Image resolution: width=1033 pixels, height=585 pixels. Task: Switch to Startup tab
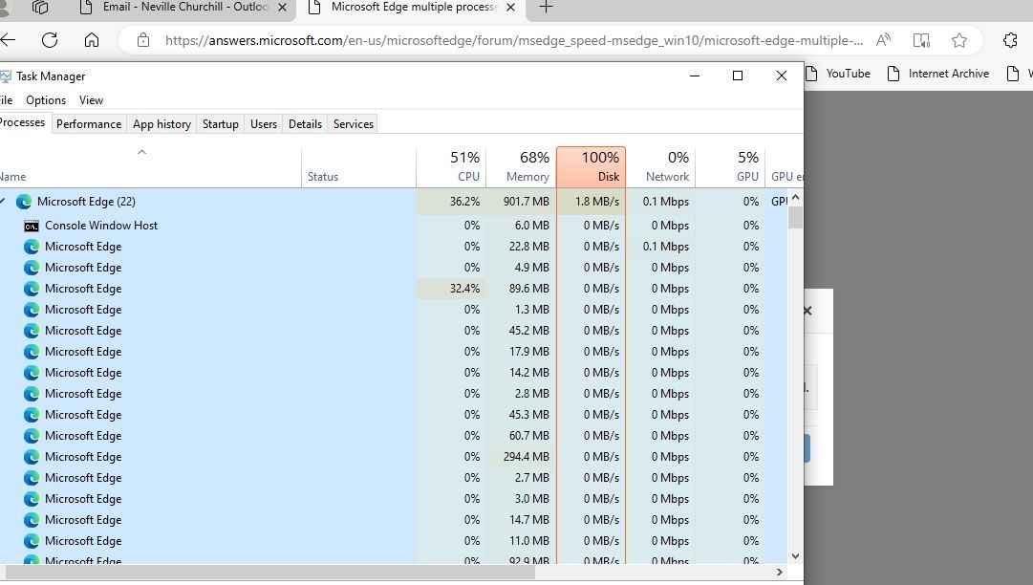[220, 124]
